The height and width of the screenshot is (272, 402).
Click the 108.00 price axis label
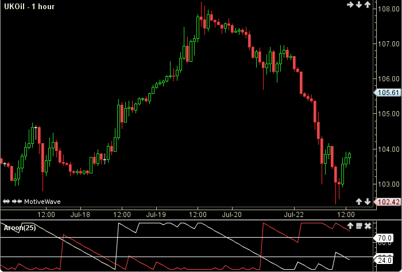(389, 9)
